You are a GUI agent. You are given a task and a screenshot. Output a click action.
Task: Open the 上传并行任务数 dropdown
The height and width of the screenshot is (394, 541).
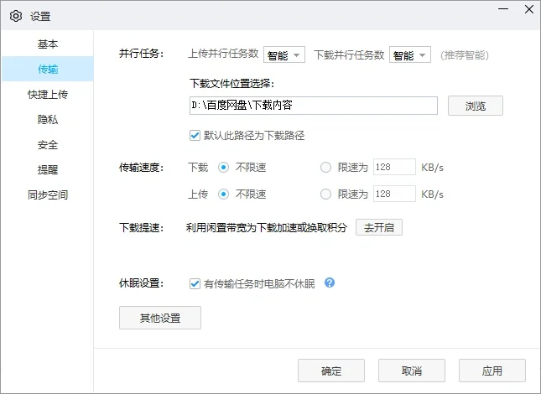(x=284, y=54)
